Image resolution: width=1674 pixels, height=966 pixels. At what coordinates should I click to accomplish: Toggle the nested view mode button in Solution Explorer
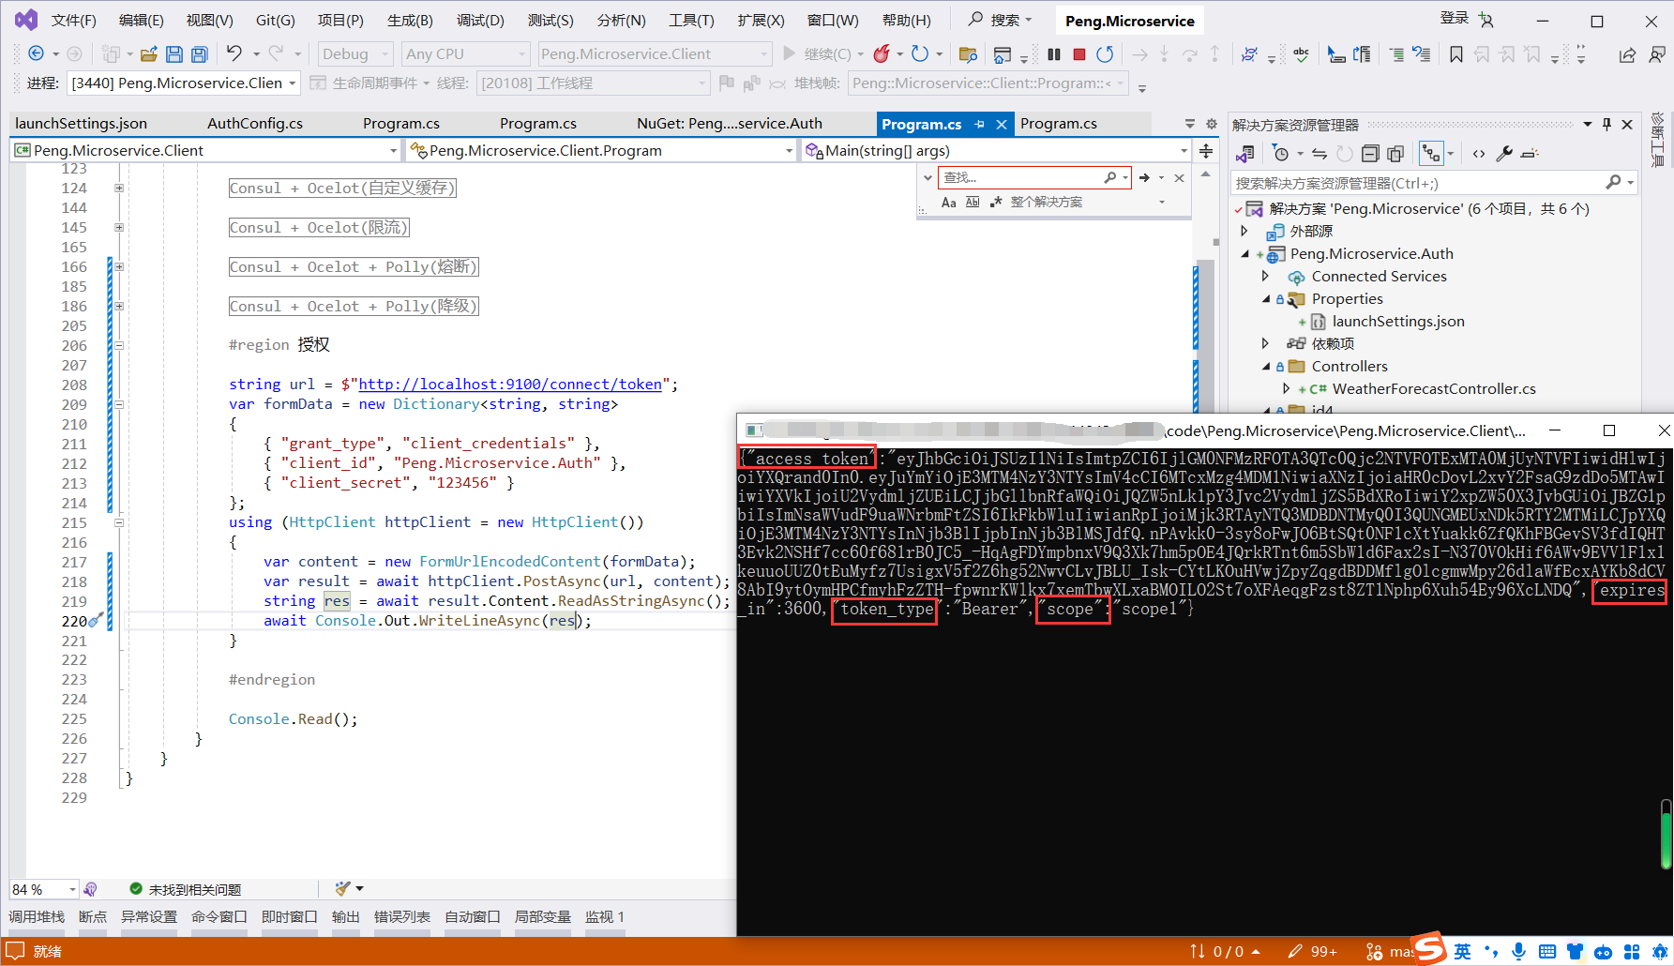tap(1431, 153)
